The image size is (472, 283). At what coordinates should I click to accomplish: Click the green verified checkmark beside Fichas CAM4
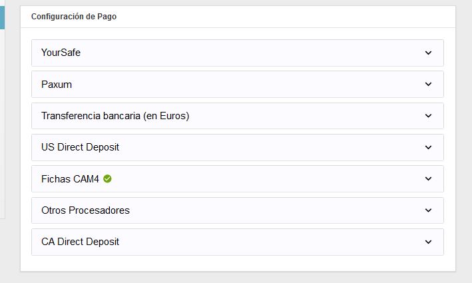[107, 178]
